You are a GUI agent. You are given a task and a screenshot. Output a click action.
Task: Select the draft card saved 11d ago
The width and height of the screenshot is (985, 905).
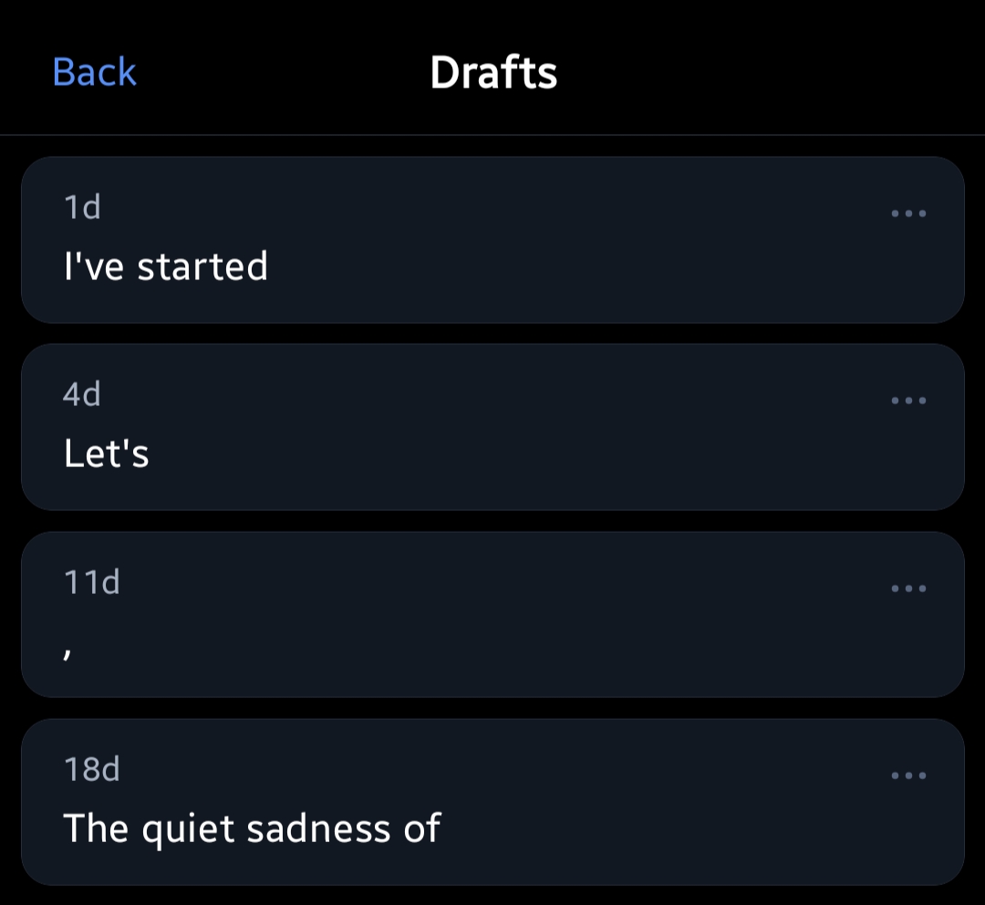tap(493, 614)
